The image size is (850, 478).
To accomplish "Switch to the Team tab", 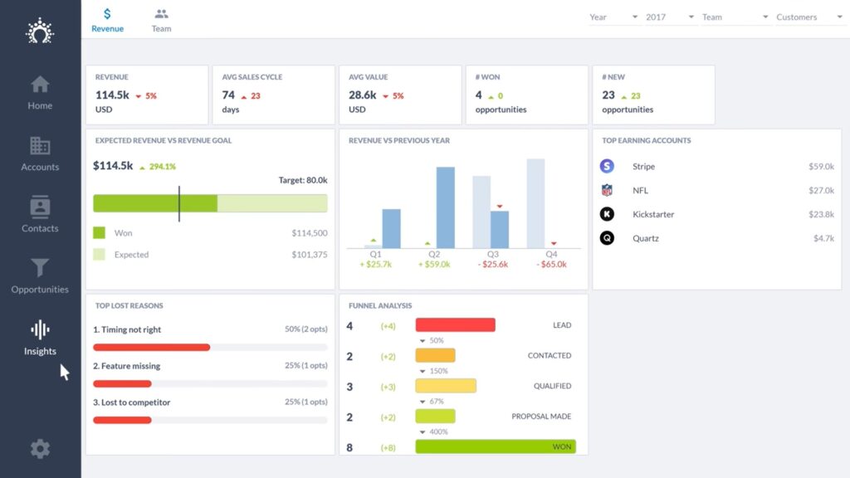I will pyautogui.click(x=160, y=17).
